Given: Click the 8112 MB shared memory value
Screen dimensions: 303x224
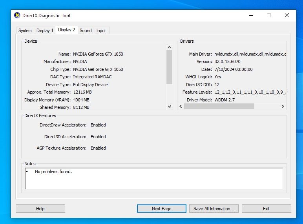Looking at the screenshot, I should (81, 107).
